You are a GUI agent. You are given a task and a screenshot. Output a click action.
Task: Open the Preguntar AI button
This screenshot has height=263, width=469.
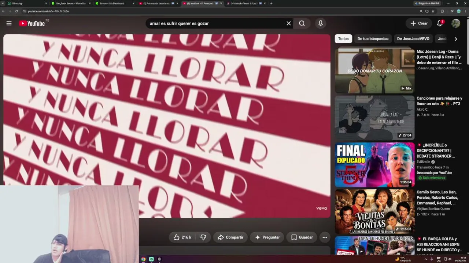(267, 237)
